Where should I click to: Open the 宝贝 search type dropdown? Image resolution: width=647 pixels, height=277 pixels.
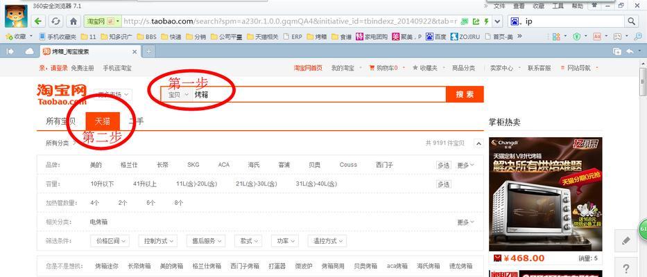point(178,94)
